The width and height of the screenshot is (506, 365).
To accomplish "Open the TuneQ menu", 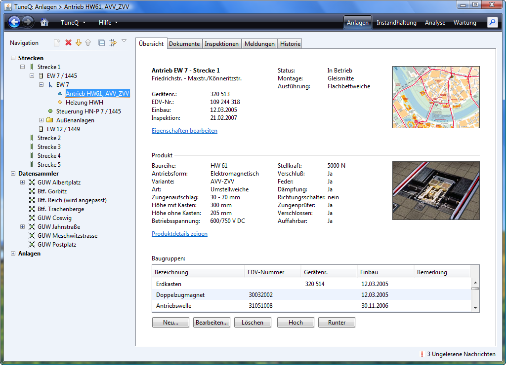I will pos(73,23).
